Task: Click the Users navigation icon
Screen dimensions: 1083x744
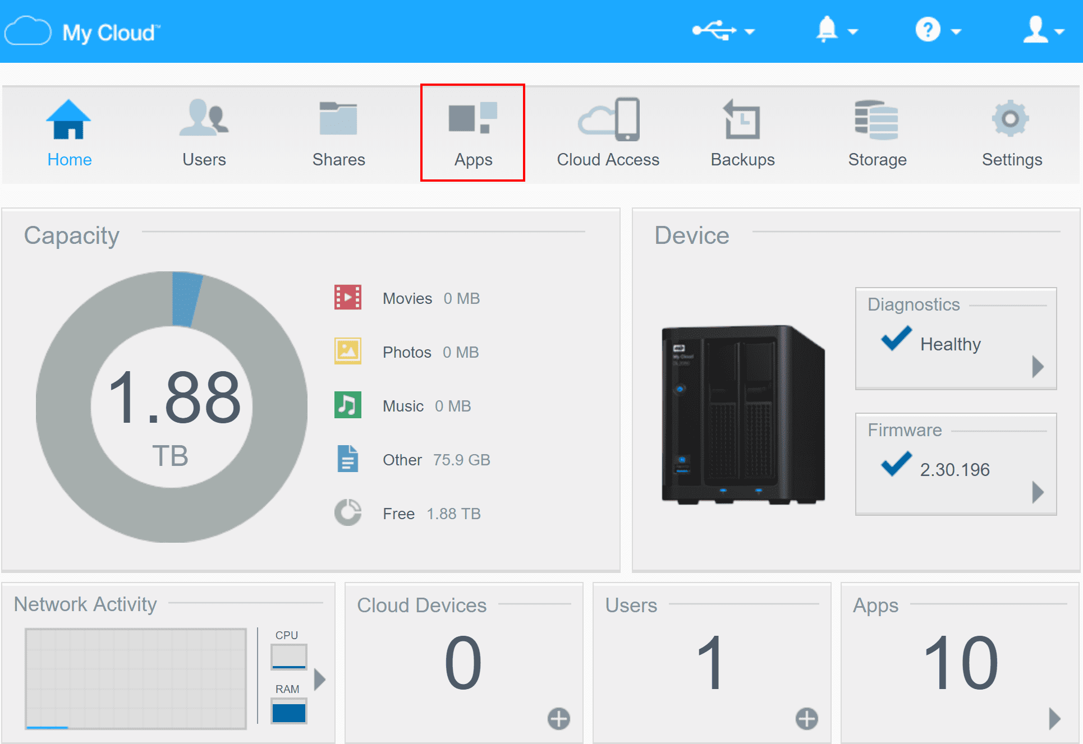Action: click(204, 119)
